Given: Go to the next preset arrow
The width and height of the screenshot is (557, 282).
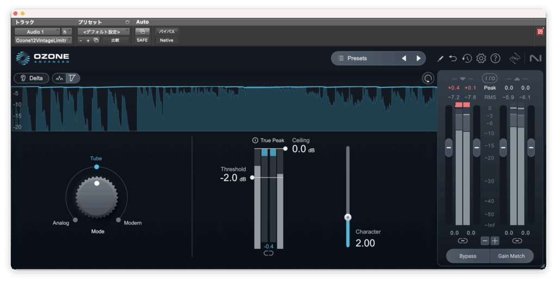Looking at the screenshot, I should pyautogui.click(x=418, y=58).
